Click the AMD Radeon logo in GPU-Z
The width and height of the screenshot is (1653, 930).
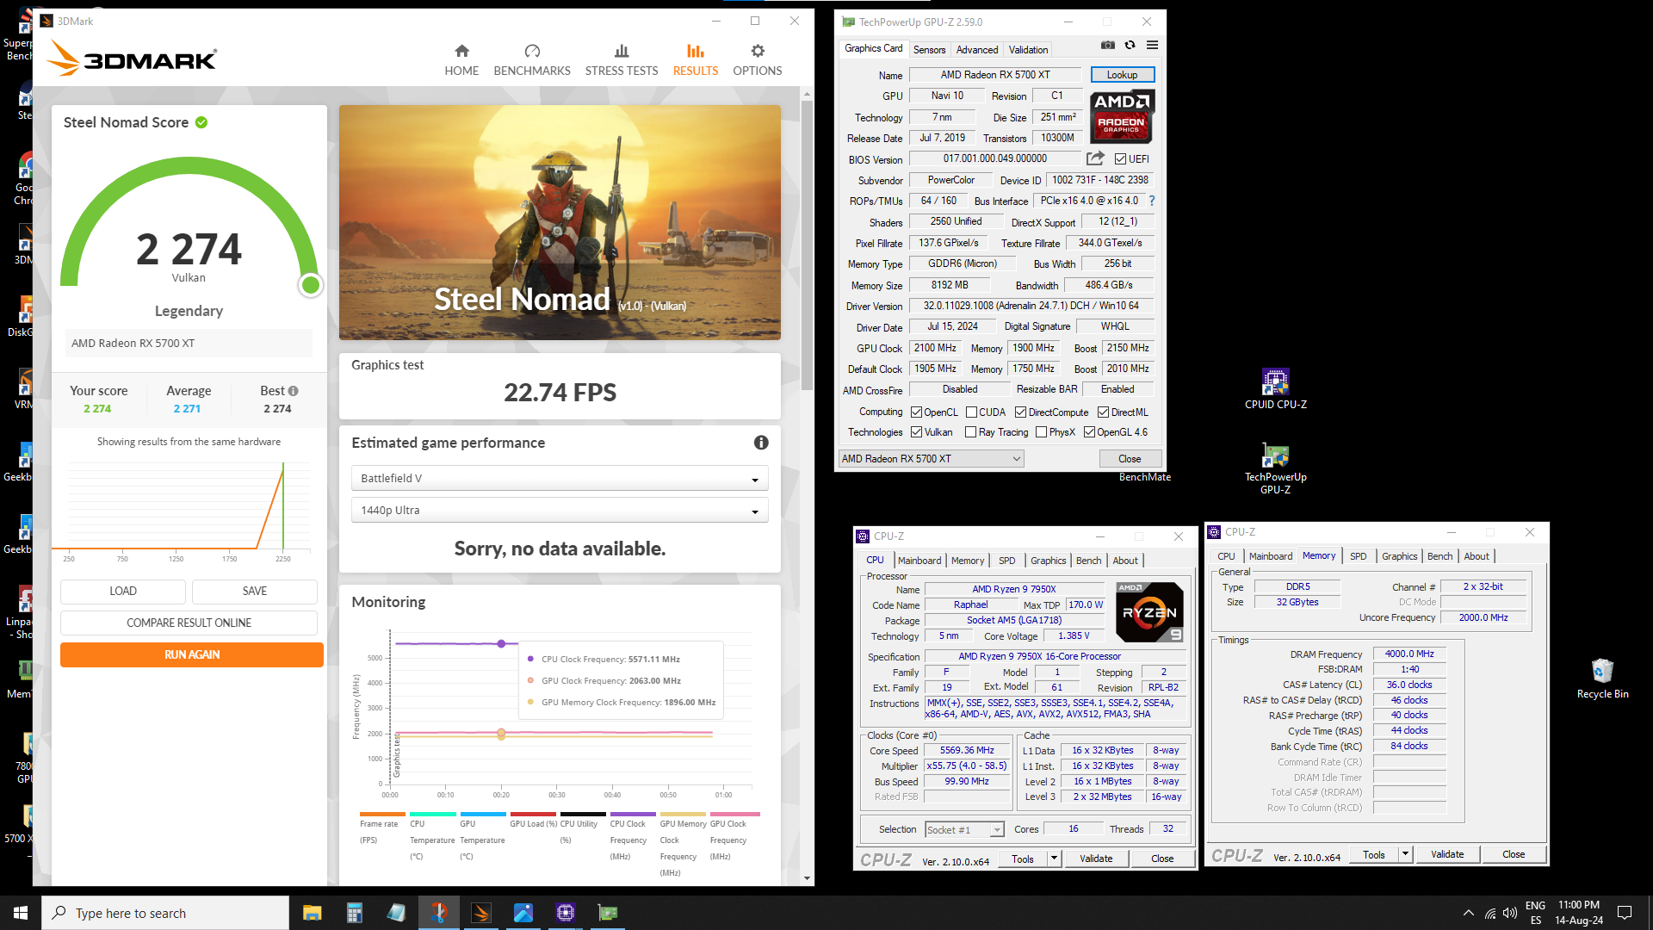click(1122, 116)
